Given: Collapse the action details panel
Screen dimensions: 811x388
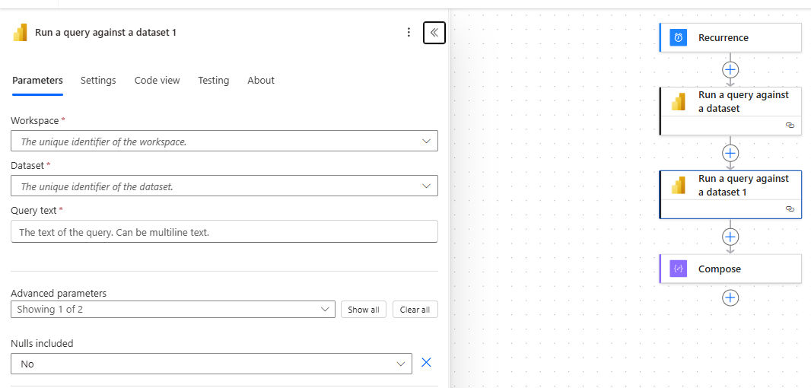Looking at the screenshot, I should coord(434,33).
